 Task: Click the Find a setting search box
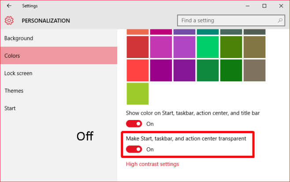point(227,21)
